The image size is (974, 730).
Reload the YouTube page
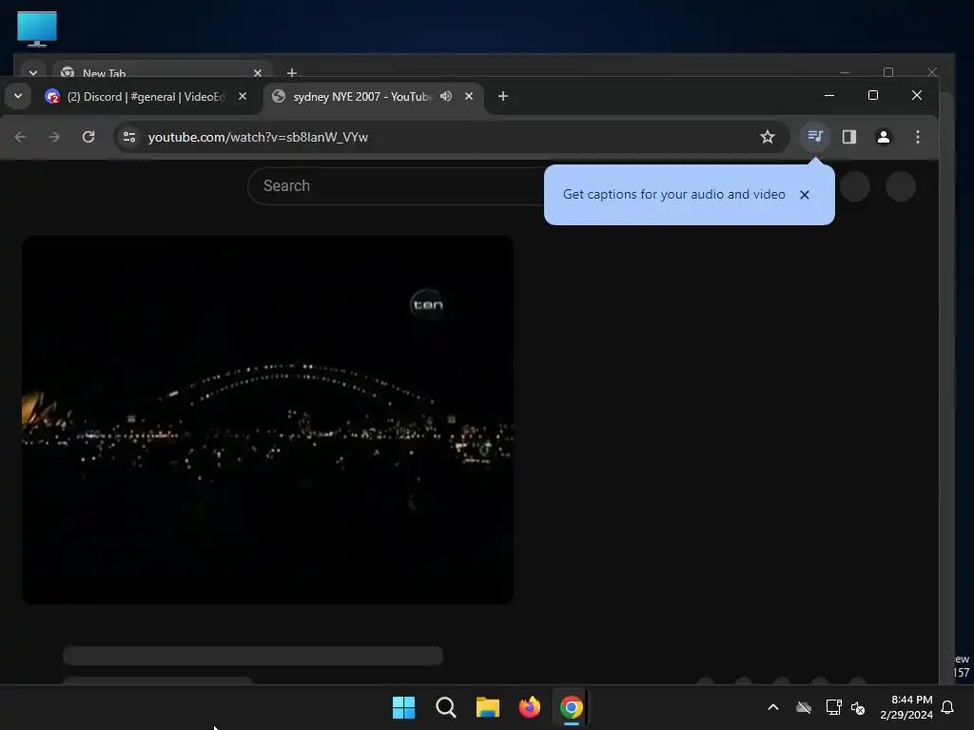tap(88, 137)
